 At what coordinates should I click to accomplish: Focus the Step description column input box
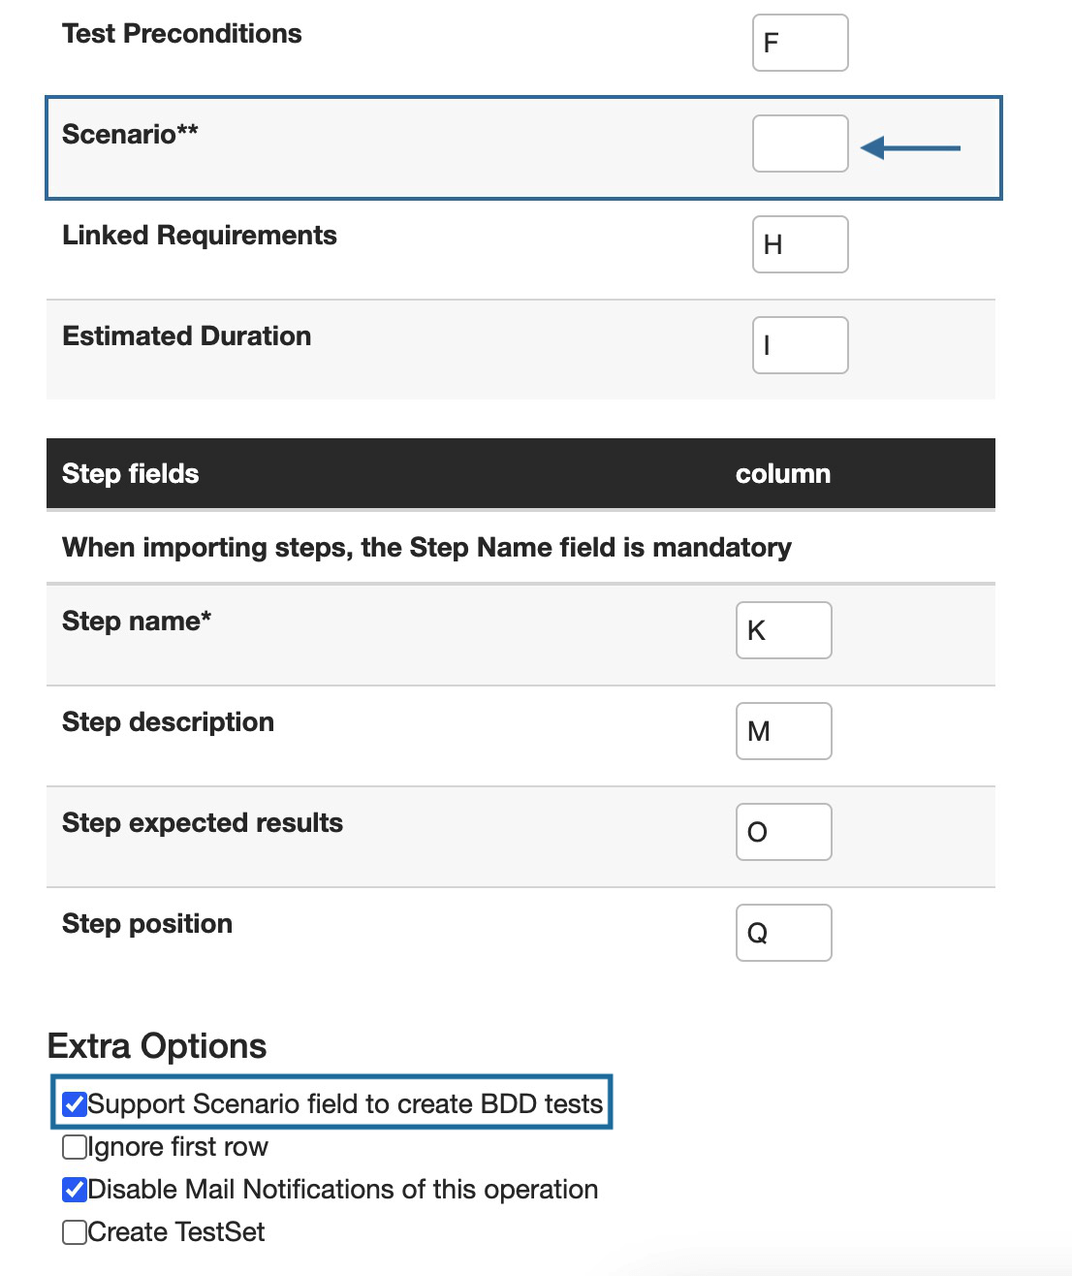point(783,731)
